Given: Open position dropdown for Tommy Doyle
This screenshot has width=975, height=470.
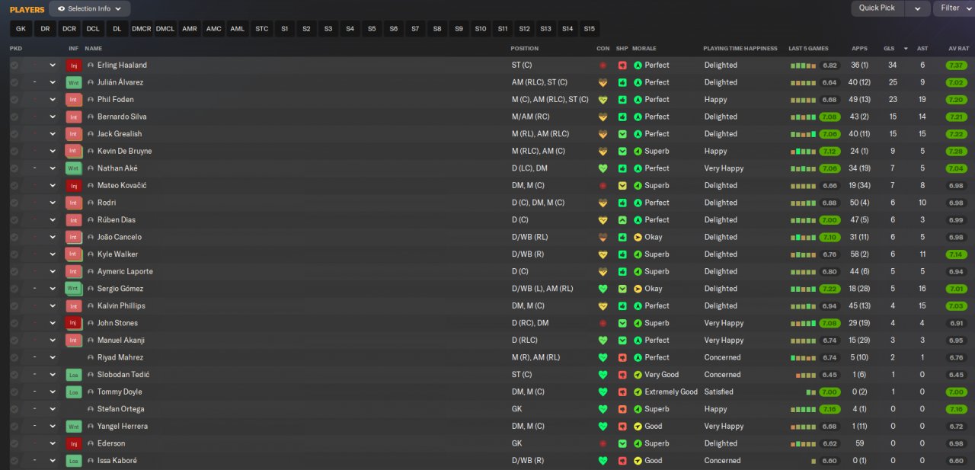Looking at the screenshot, I should pyautogui.click(x=53, y=392).
